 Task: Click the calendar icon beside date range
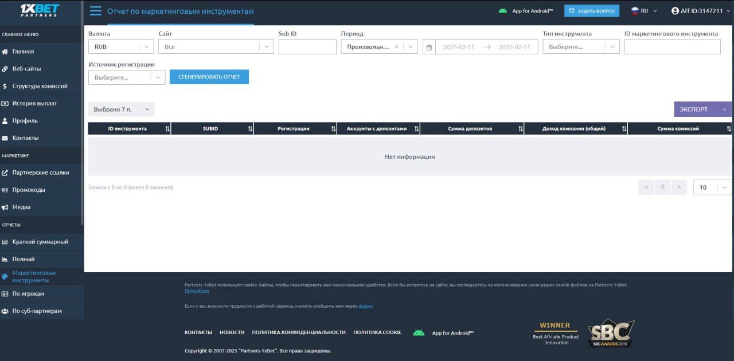click(429, 47)
